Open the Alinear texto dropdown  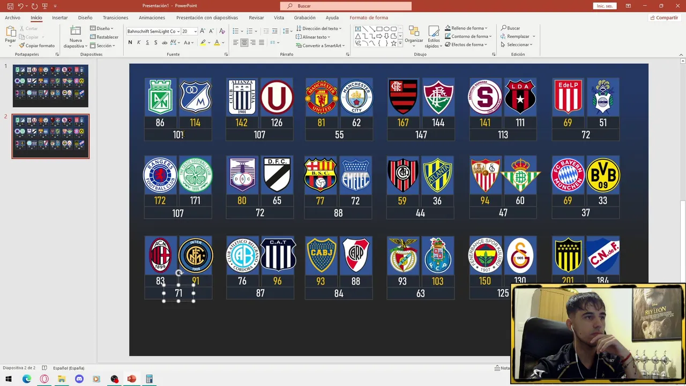coord(313,37)
